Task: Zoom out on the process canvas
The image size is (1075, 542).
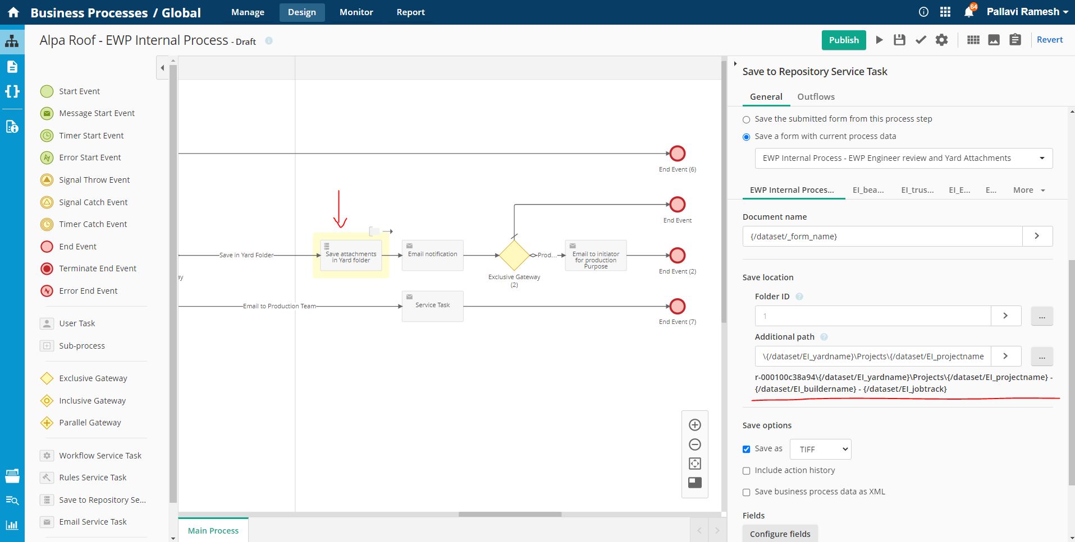Action: click(x=694, y=444)
